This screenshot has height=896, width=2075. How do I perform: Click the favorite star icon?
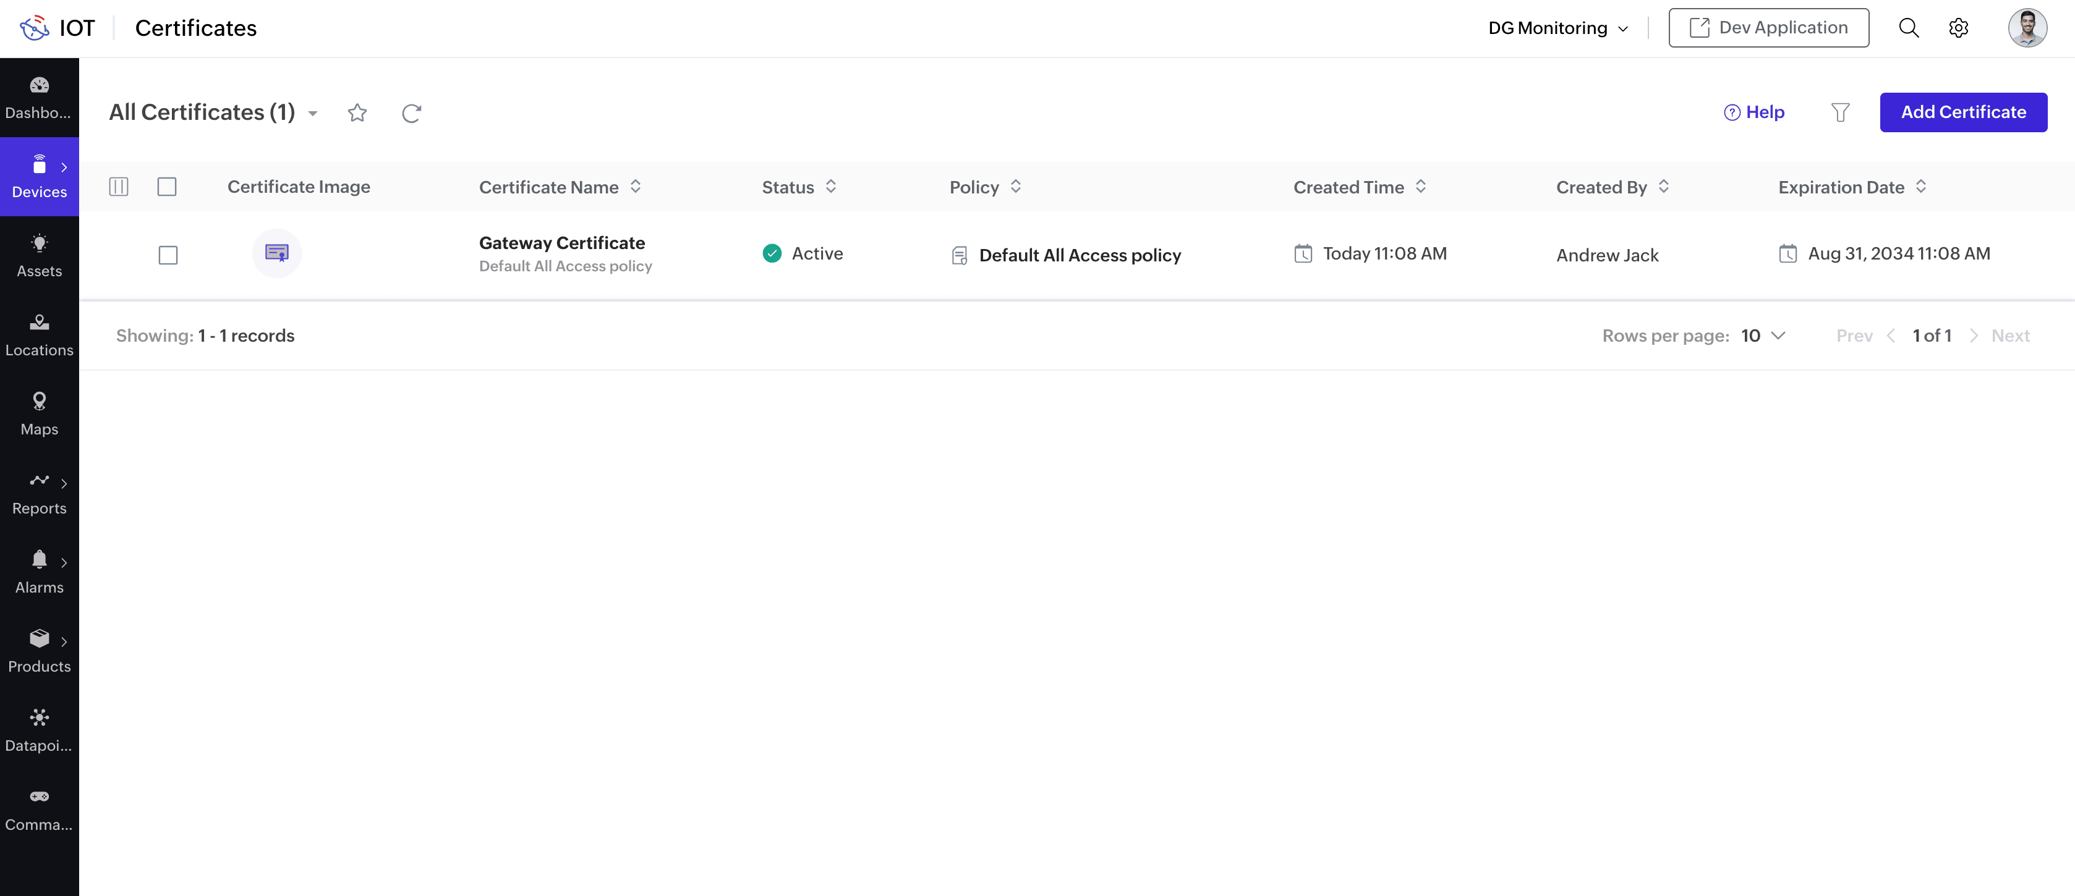[357, 112]
